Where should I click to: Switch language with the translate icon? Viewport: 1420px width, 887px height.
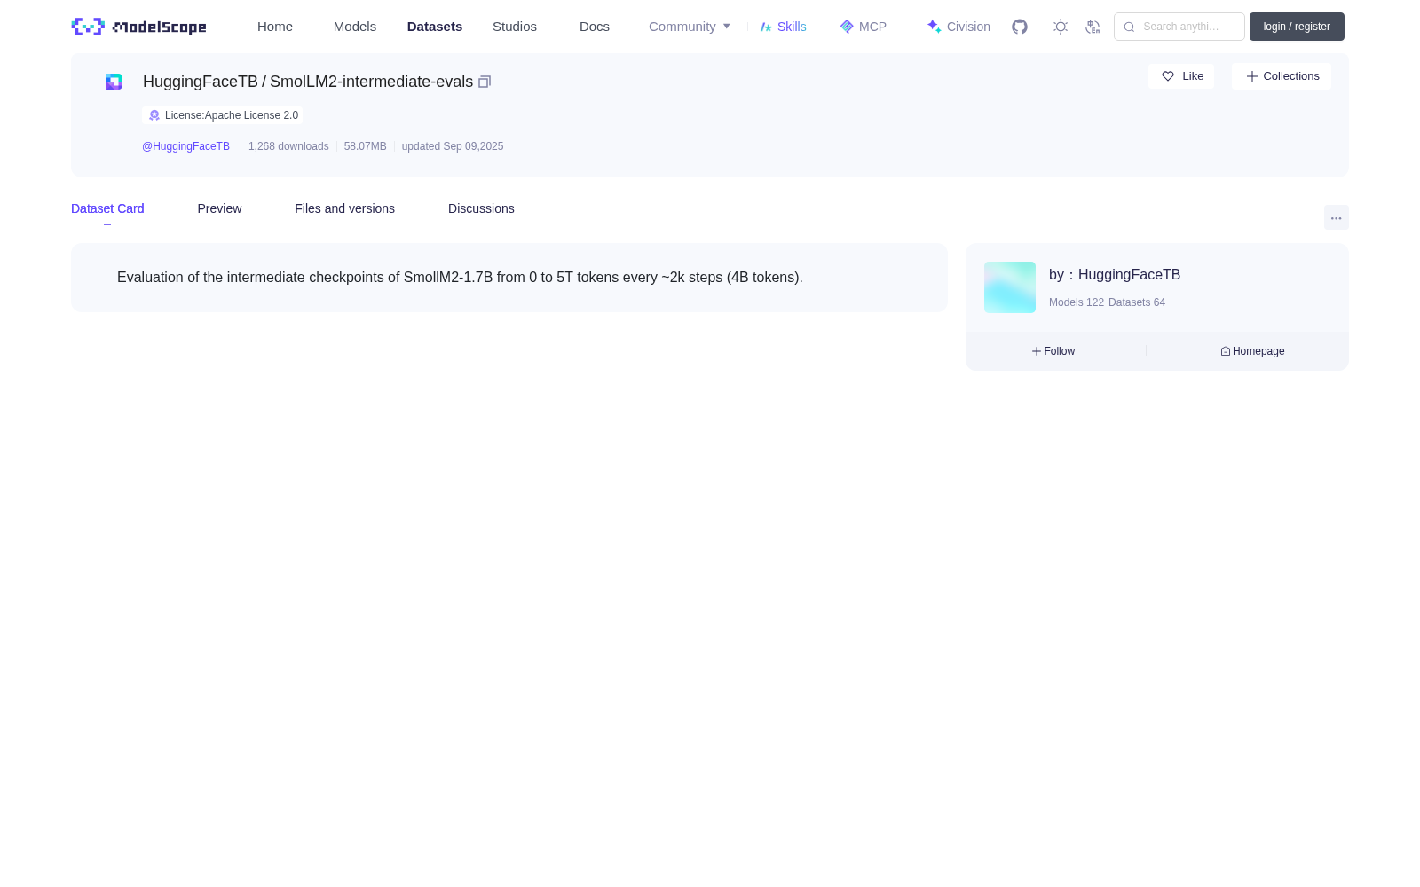pyautogui.click(x=1093, y=27)
